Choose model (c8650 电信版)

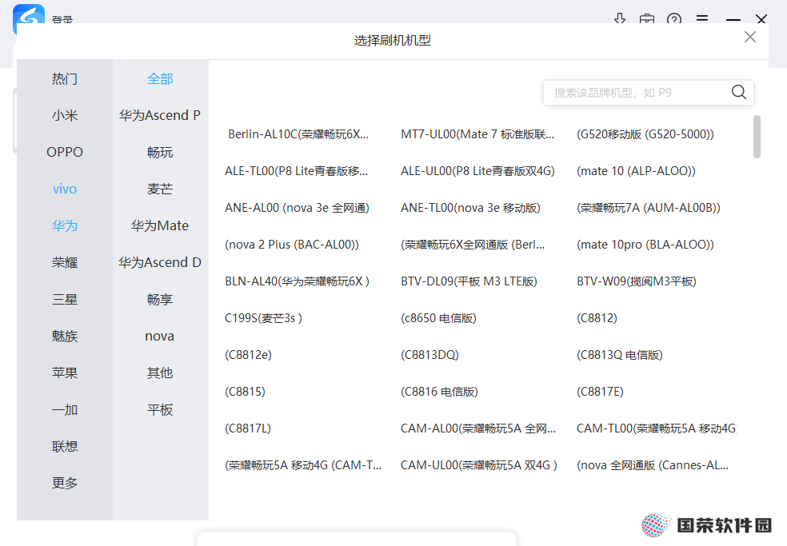tap(438, 318)
